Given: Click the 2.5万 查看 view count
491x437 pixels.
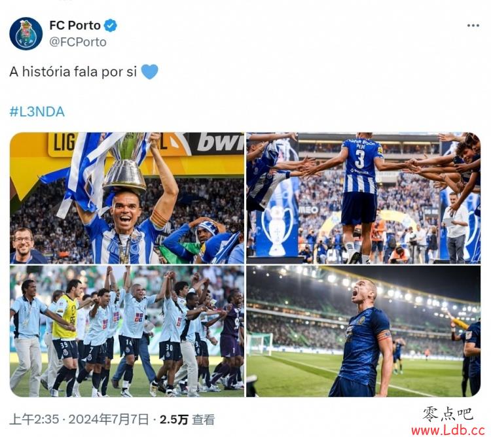Looking at the screenshot, I should coord(187,419).
